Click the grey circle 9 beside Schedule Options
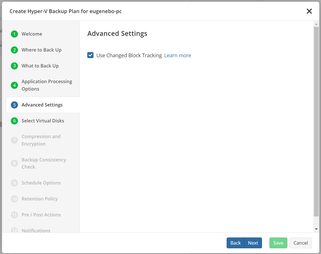Screen dimensions: 321x254 coord(14,183)
